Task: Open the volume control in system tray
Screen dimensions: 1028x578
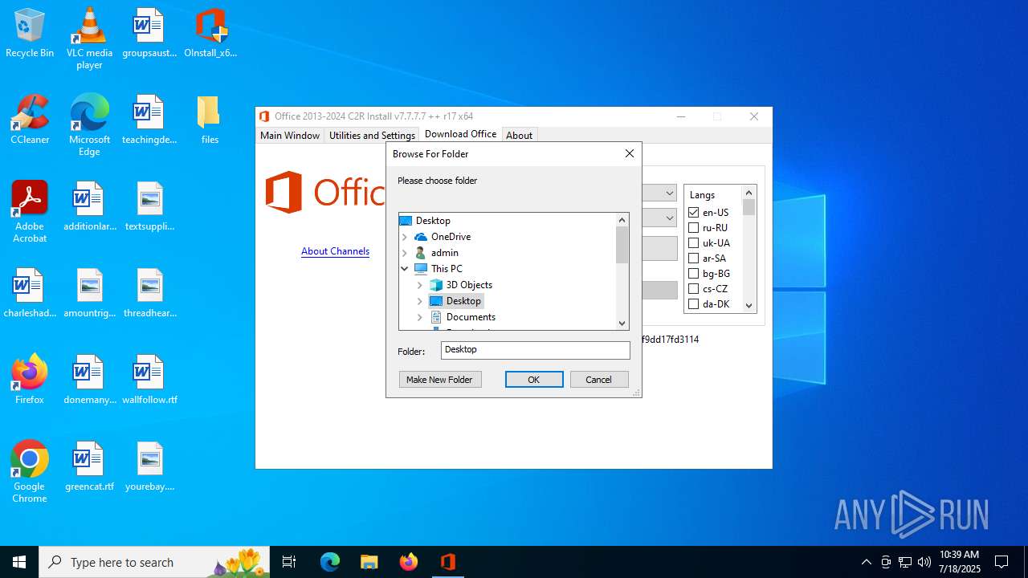Action: [924, 562]
